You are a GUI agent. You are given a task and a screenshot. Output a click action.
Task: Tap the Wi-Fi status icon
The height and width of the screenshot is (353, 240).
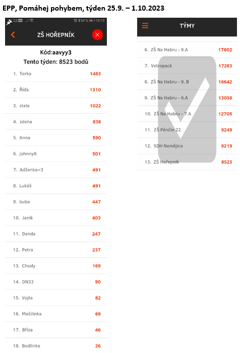(x=32, y=21)
